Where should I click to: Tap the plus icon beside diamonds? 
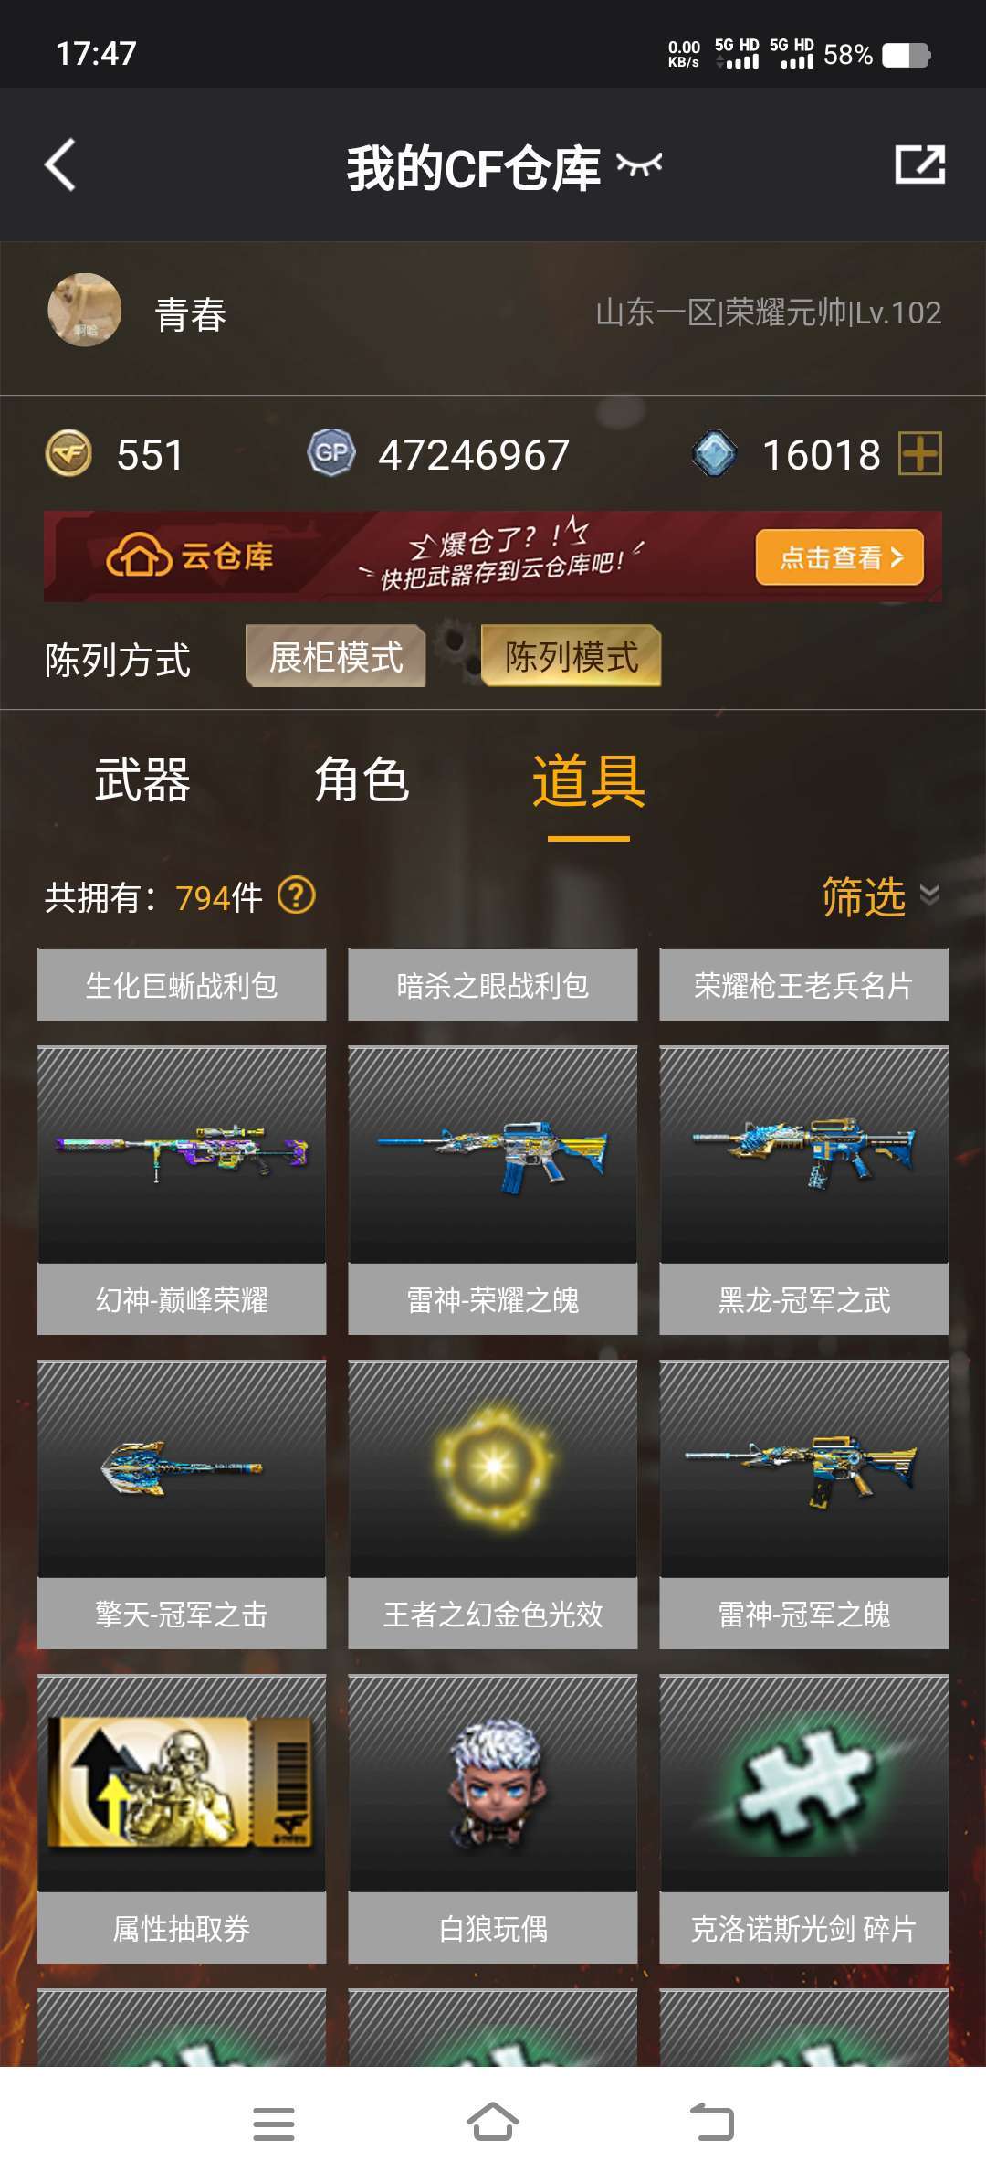click(x=919, y=454)
